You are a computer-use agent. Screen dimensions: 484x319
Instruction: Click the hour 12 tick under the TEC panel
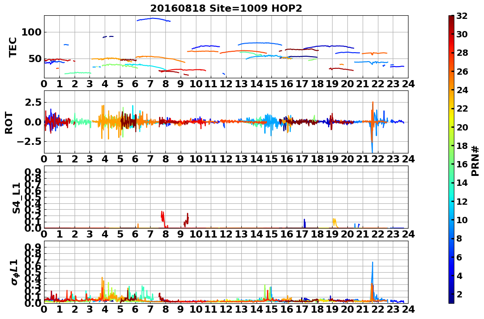click(x=226, y=84)
